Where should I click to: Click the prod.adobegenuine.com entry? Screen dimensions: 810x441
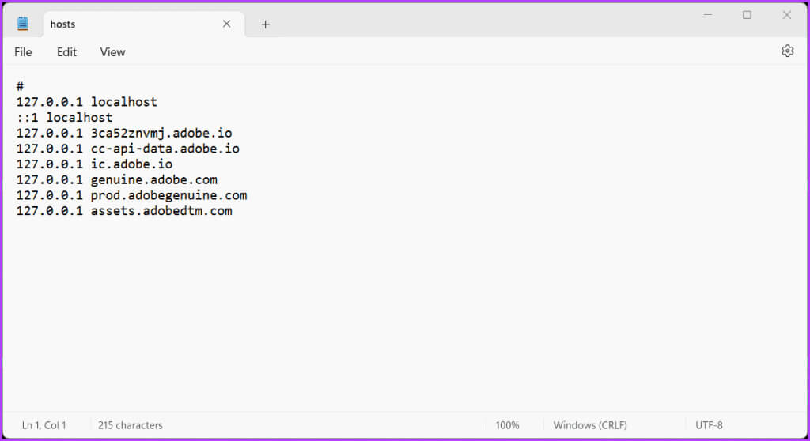point(131,195)
